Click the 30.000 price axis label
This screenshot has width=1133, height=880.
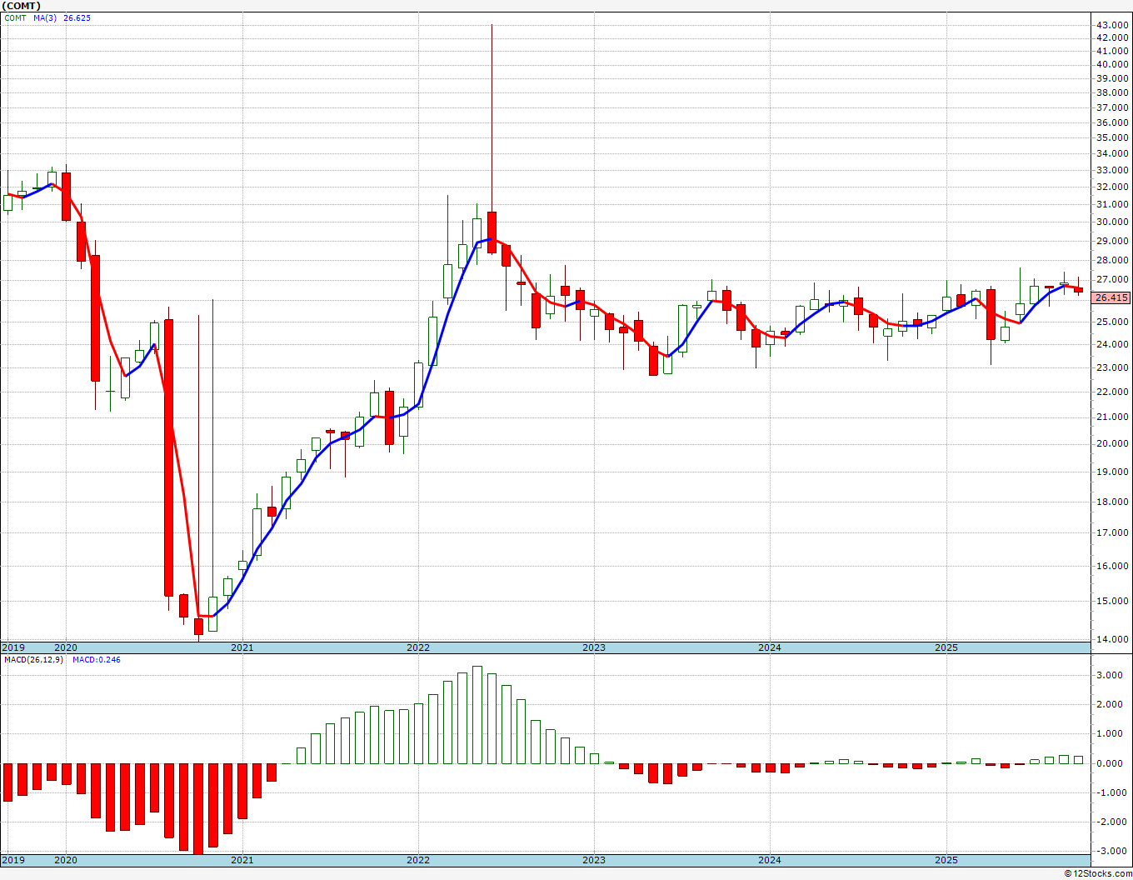pos(1113,222)
